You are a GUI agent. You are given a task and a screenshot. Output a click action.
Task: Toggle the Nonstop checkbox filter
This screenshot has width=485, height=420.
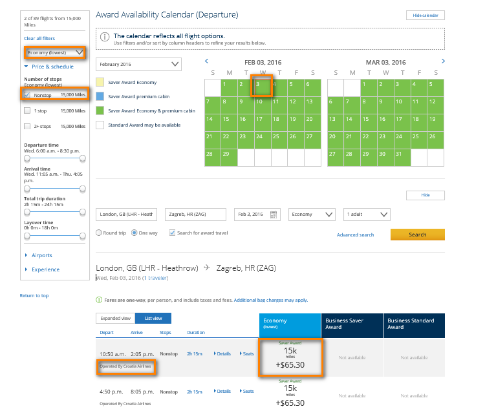click(x=27, y=94)
